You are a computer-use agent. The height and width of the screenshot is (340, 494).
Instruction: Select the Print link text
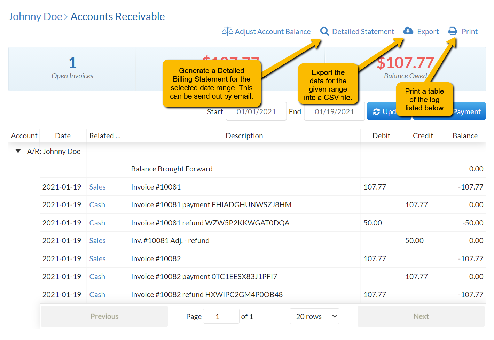pyautogui.click(x=470, y=32)
